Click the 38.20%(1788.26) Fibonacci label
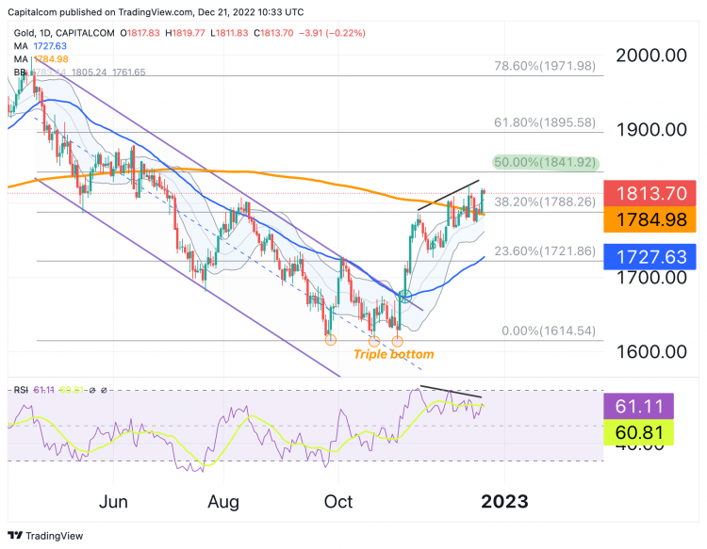Screen dimensions: 707x549 tap(545, 202)
